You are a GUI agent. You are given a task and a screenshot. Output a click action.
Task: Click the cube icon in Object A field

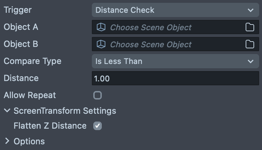pyautogui.click(x=101, y=27)
